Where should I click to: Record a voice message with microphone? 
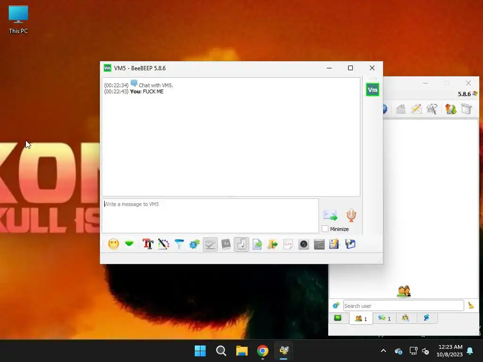[x=351, y=215]
